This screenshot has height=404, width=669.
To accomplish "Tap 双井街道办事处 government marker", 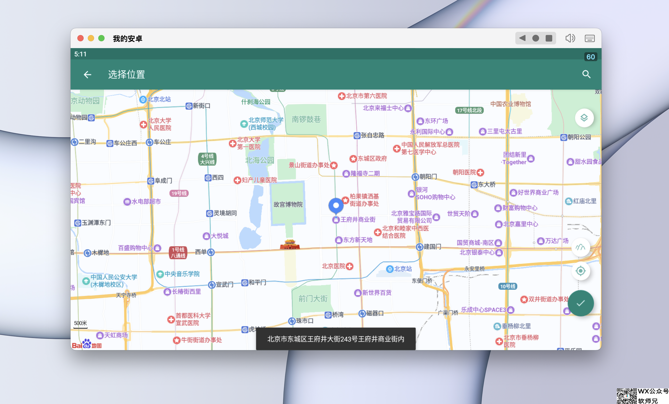I will (524, 299).
